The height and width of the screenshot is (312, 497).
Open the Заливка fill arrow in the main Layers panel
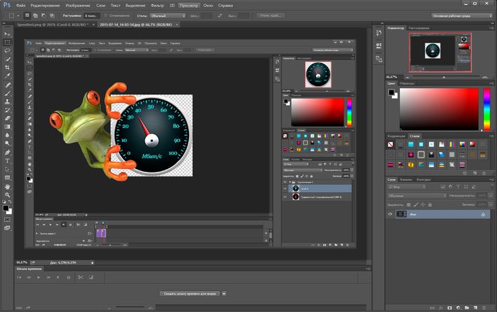[x=490, y=205]
